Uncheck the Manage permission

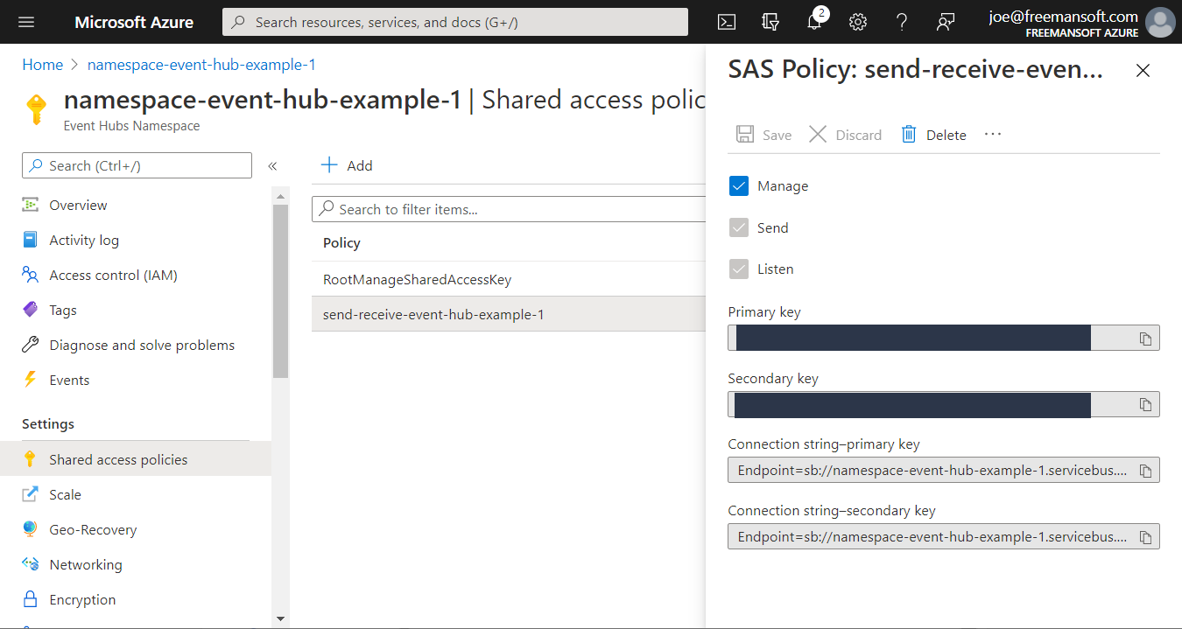tap(739, 185)
